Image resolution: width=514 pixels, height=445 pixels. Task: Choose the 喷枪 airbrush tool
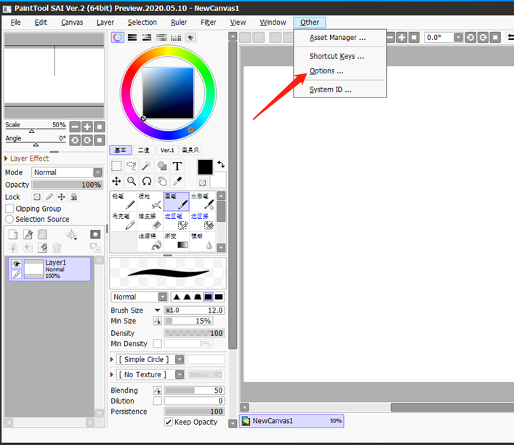coord(150,201)
